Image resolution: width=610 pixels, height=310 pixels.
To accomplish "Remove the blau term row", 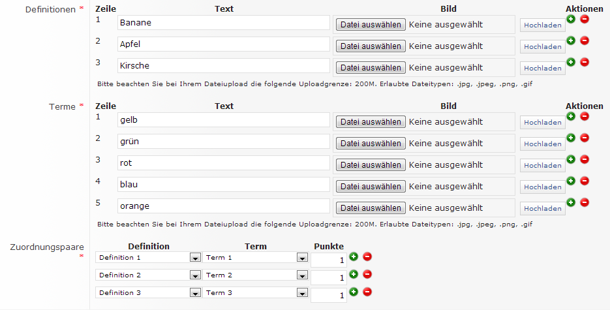I will [584, 181].
